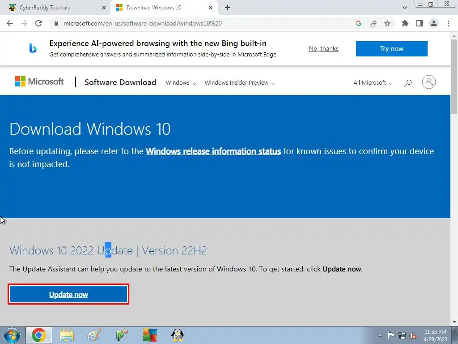
Task: Go back using the browser back arrow
Action: (10, 23)
